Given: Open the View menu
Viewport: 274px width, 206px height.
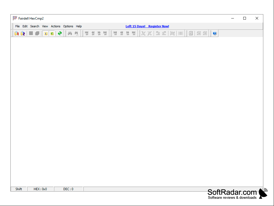Looking at the screenshot, I should 45,26.
